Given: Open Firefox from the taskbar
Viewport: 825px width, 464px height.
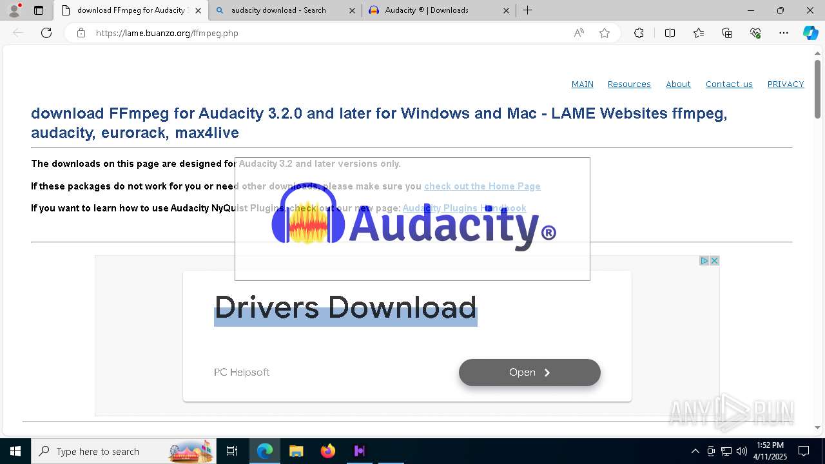Looking at the screenshot, I should (x=328, y=451).
